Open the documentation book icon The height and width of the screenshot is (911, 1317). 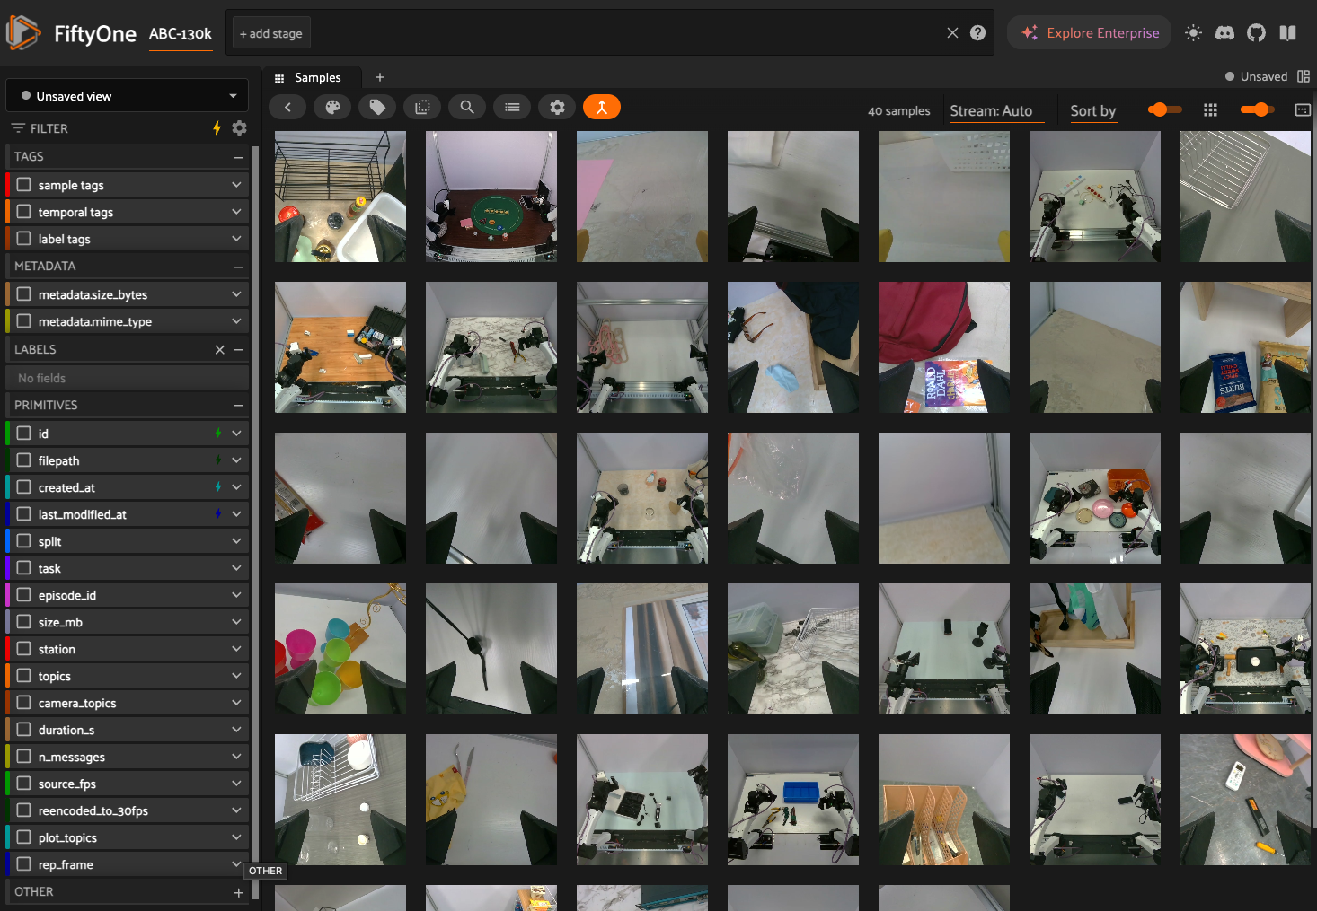coord(1288,33)
